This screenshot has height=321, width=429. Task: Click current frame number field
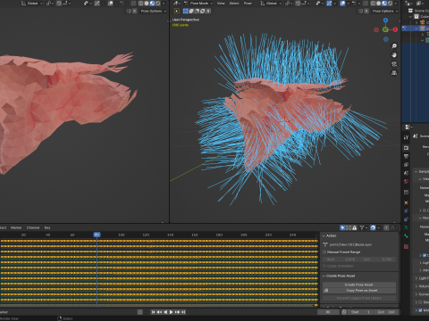328,312
